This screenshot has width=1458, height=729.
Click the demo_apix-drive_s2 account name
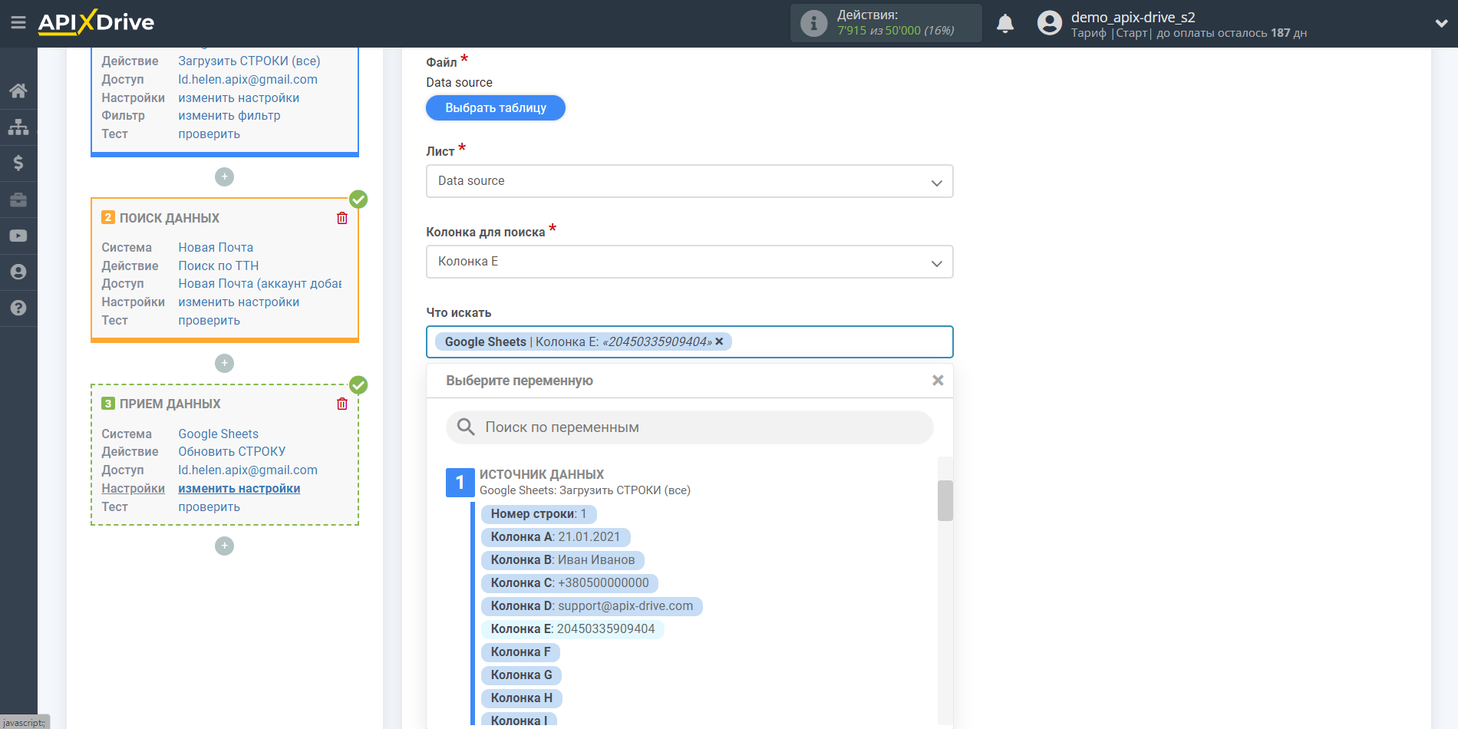[1133, 17]
